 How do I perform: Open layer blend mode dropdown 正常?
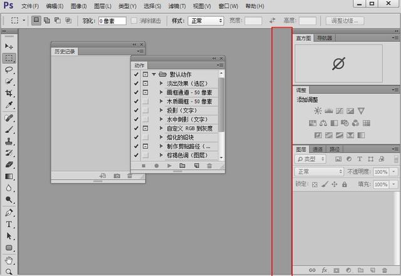(319, 171)
